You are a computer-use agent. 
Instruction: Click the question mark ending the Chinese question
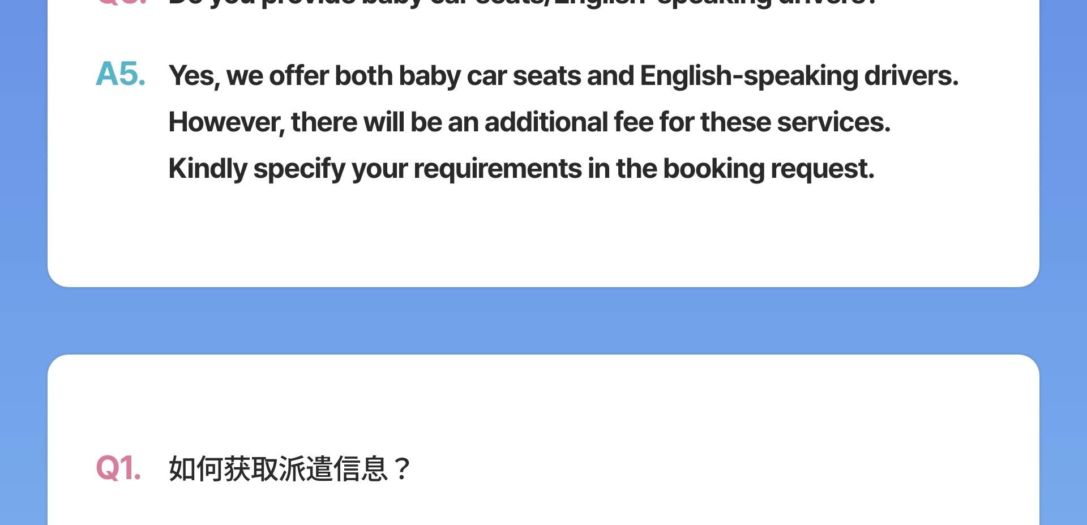[402, 469]
